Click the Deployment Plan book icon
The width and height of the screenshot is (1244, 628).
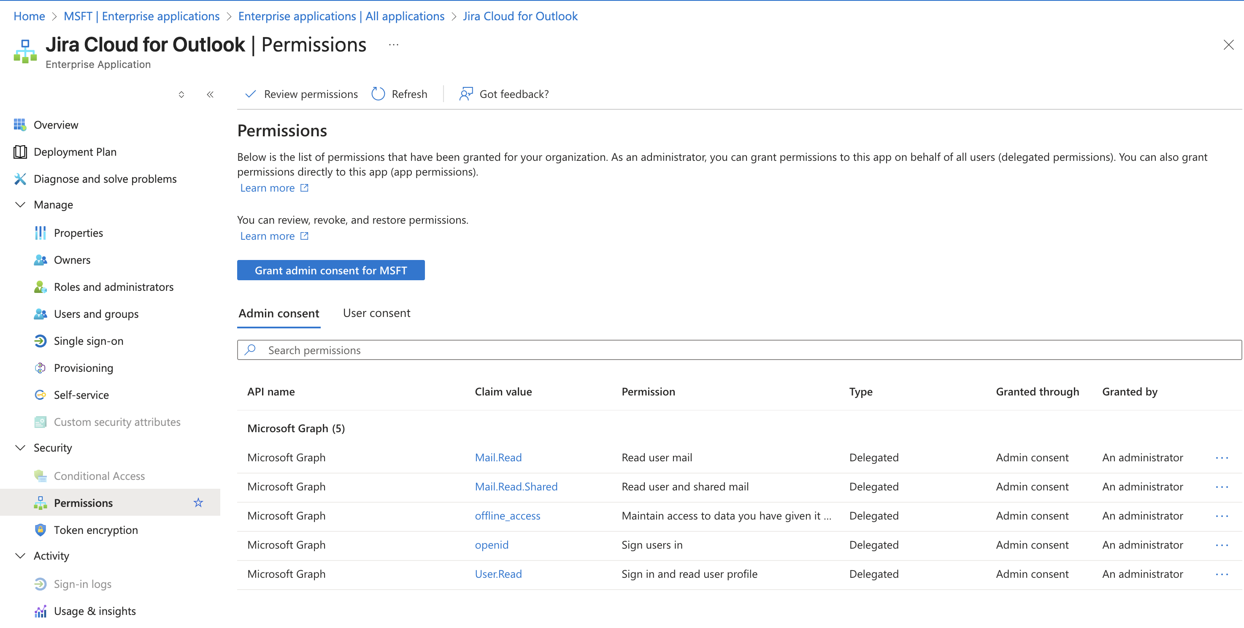click(20, 152)
